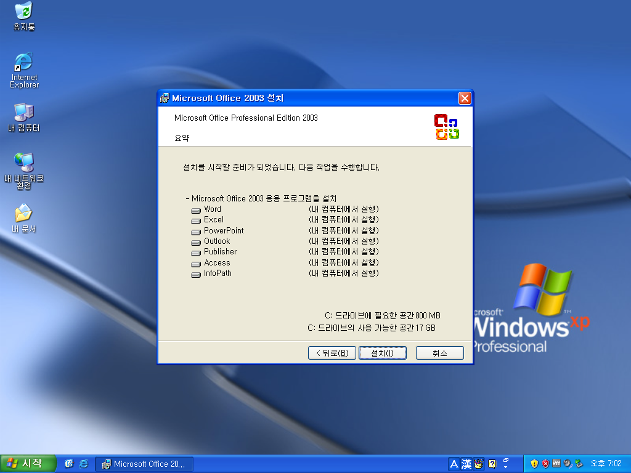Click 'Microsoft Office Professional Edition 2003' heading
The width and height of the screenshot is (631, 473).
coord(246,118)
